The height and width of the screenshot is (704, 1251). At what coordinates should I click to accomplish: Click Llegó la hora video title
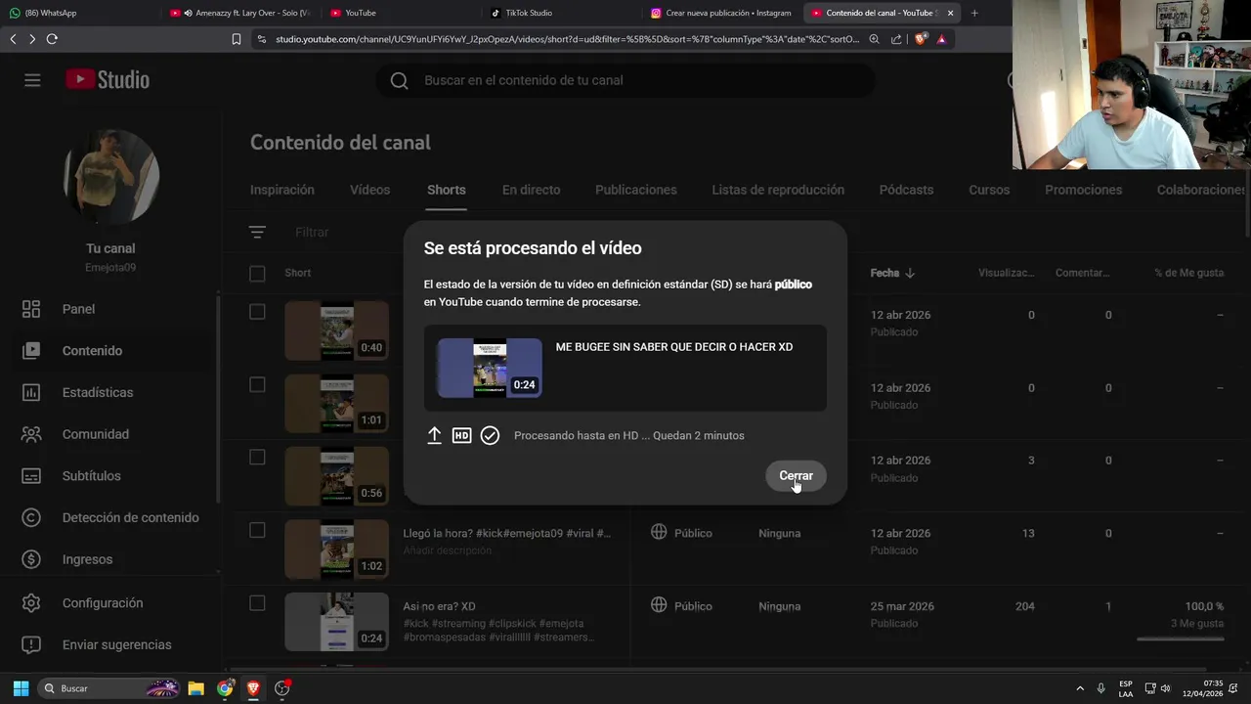tap(506, 533)
